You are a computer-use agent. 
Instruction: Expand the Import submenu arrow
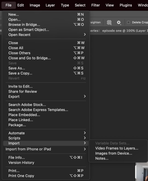tap(85, 143)
